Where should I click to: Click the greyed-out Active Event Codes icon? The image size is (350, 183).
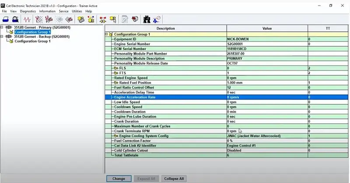tap(59, 20)
